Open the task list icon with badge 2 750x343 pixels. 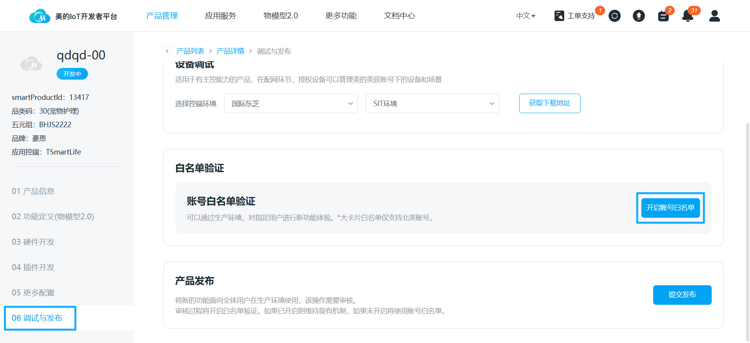[x=663, y=16]
